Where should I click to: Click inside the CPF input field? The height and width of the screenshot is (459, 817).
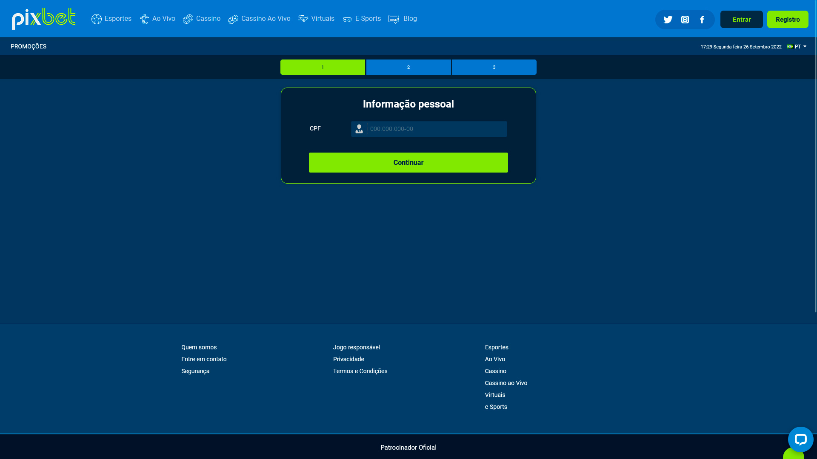pyautogui.click(x=428, y=129)
